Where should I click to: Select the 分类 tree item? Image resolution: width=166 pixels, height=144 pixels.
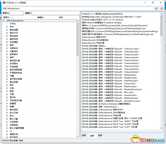click(x=12, y=88)
